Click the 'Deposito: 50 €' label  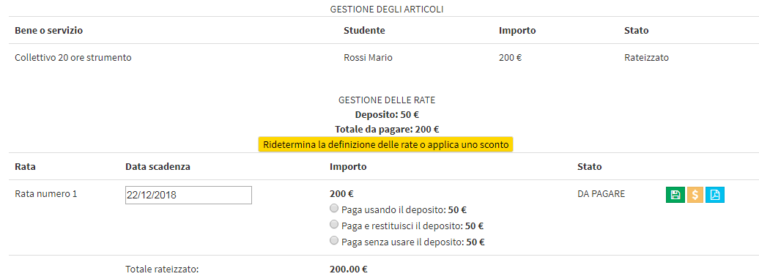387,115
